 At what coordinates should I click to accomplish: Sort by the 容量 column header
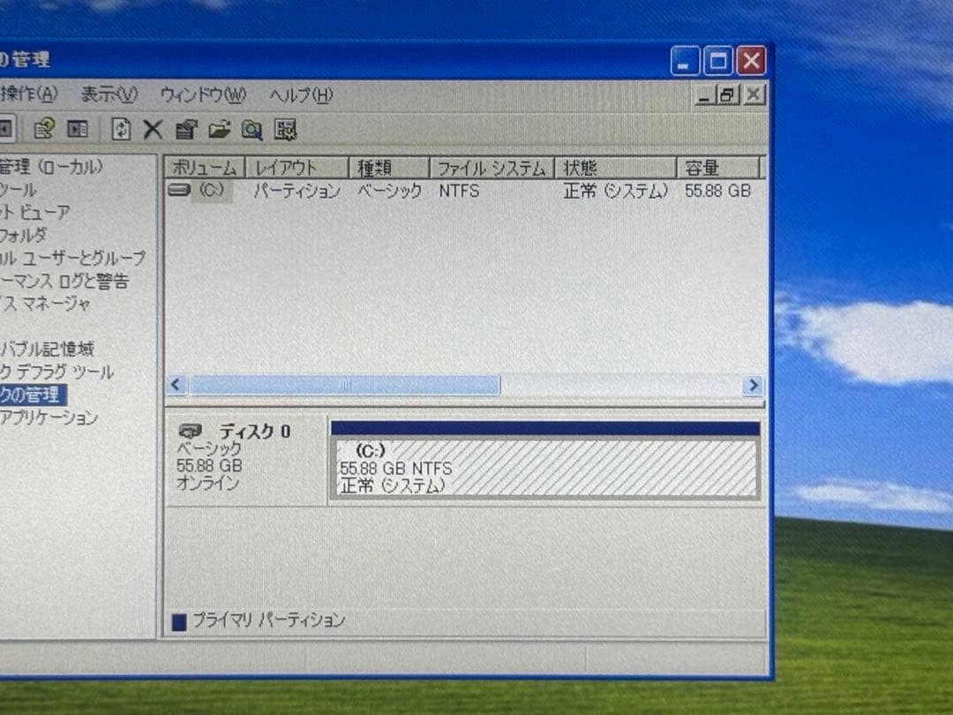717,168
